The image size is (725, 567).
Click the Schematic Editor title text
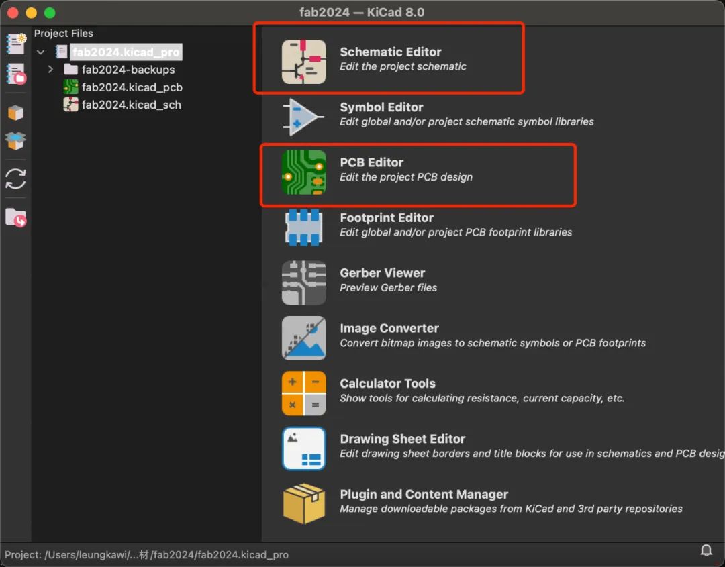point(390,52)
